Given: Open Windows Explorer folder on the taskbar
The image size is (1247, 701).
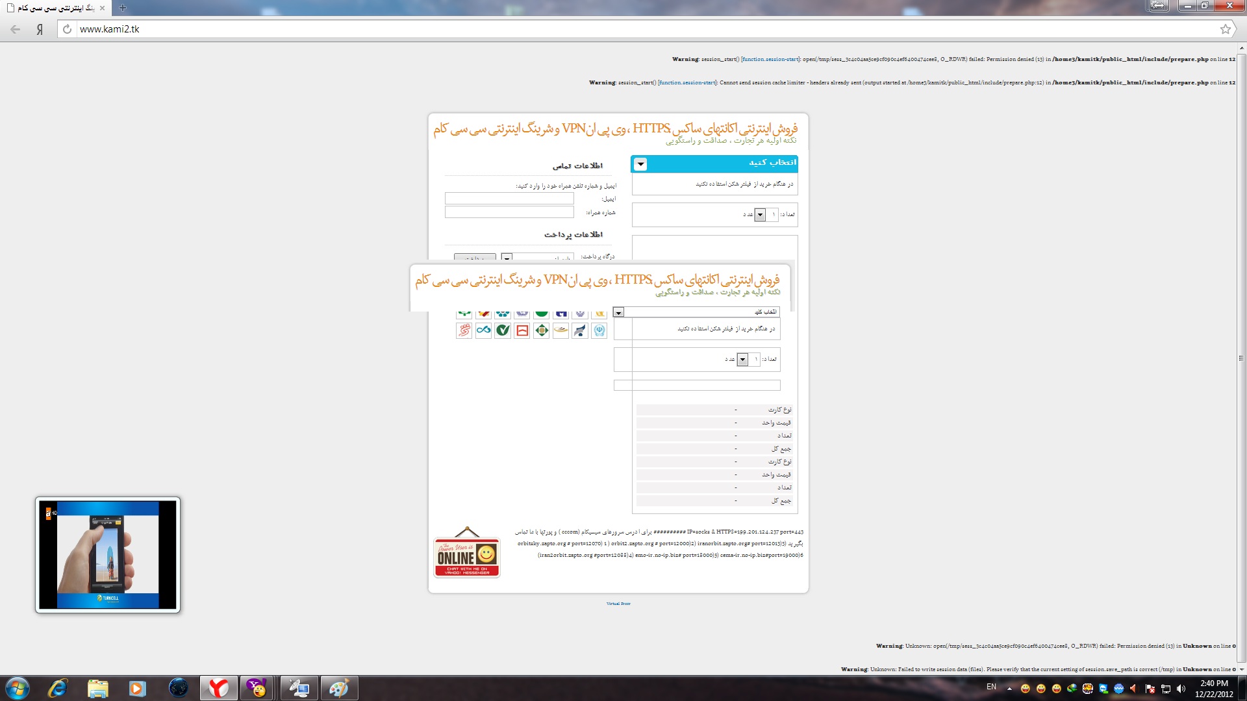Looking at the screenshot, I should point(97,688).
